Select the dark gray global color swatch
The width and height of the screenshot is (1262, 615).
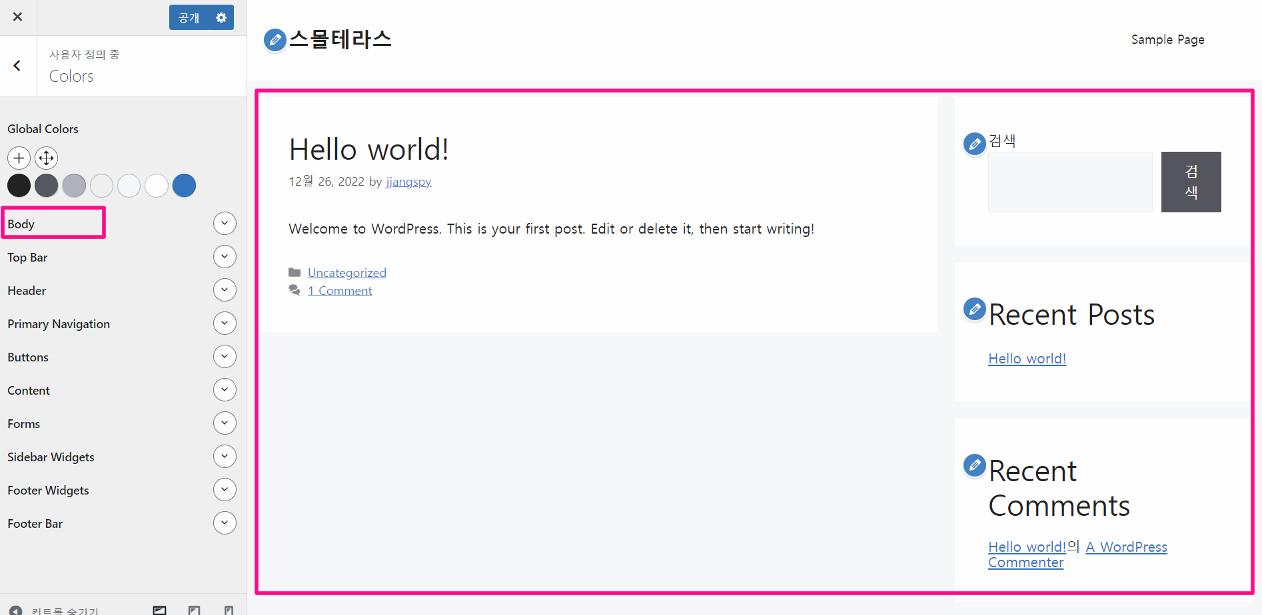pyautogui.click(x=46, y=186)
